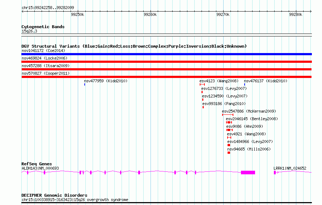Image resolution: width=322 pixels, height=205 pixels.
Task: Click the DGV Structural Variants track title
Action: tap(134, 46)
